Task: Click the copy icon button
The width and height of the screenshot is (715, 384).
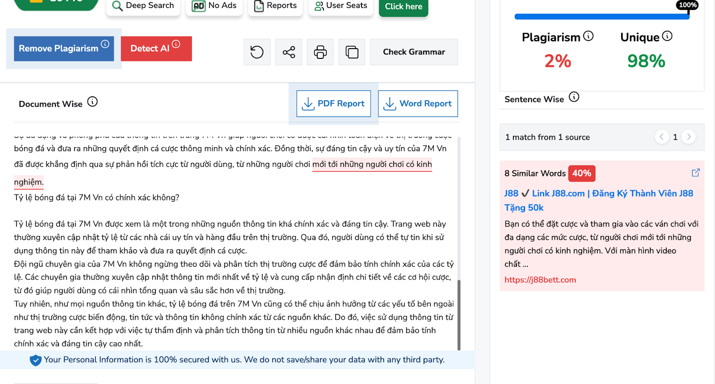Action: click(352, 52)
